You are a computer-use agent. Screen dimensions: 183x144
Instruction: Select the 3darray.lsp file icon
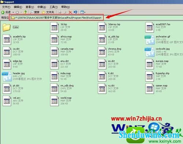[x=102, y=27]
